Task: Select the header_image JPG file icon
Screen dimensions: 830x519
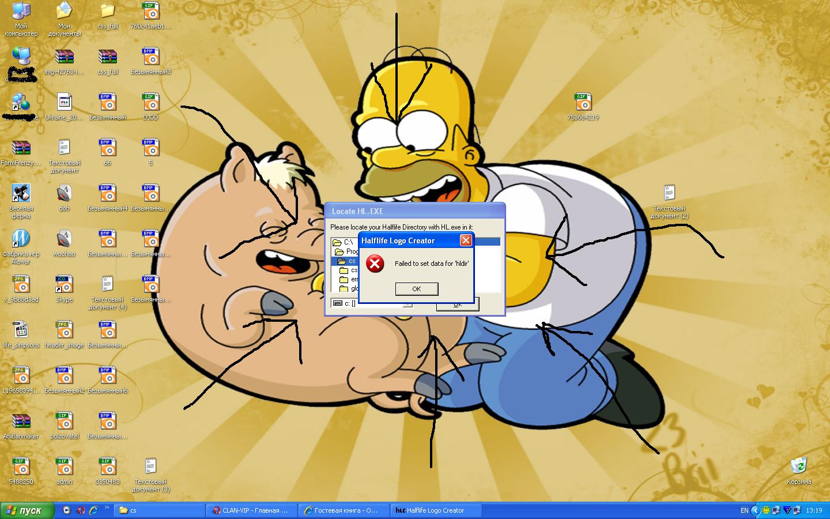Action: pyautogui.click(x=64, y=335)
